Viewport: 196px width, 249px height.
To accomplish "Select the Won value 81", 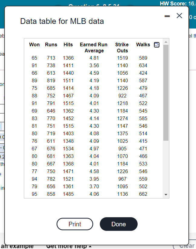I will (x=34, y=126).
